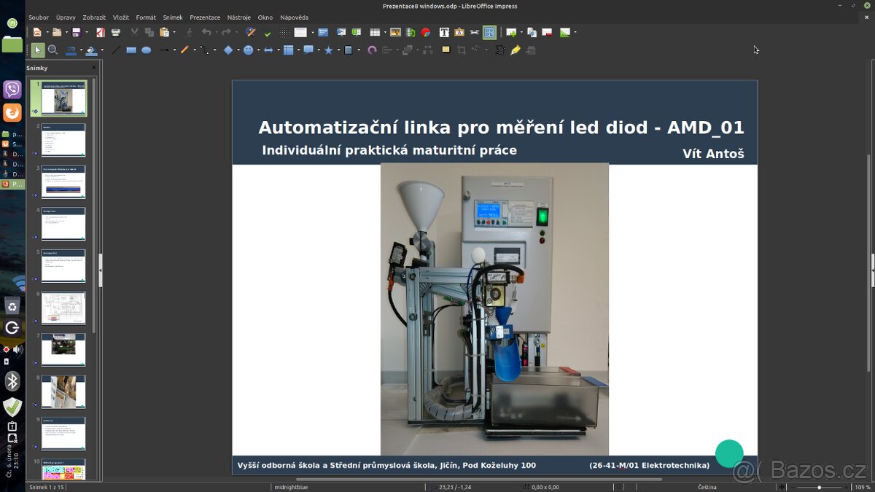Click the Bluetooth tray icon
The height and width of the screenshot is (492, 875).
pyautogui.click(x=12, y=380)
